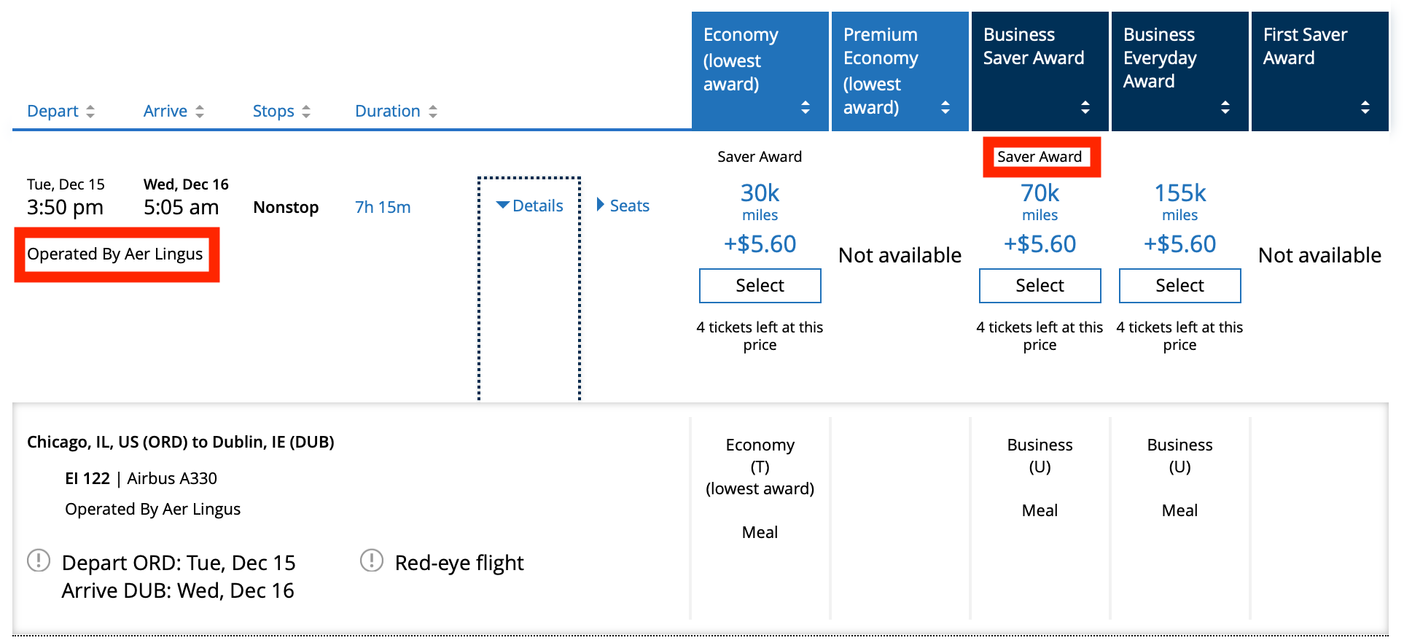Sort the Business Everyday Award column
Screen dimensions: 1404x643
pyautogui.click(x=1225, y=108)
